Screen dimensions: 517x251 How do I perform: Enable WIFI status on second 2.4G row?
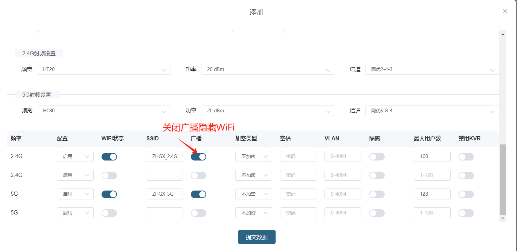109,175
